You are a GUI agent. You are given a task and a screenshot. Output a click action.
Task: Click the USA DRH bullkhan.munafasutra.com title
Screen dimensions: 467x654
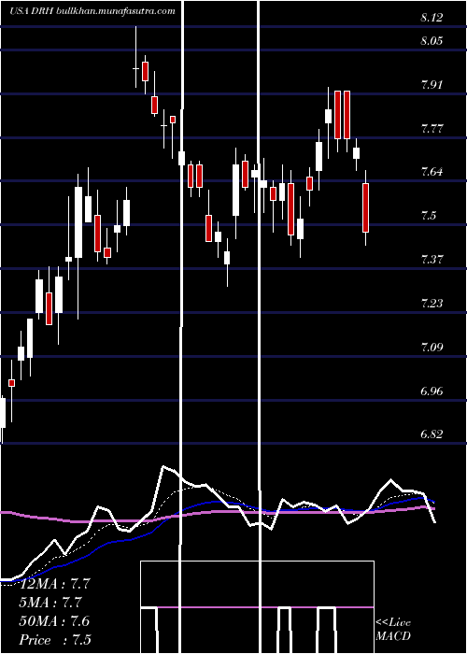coord(92,11)
